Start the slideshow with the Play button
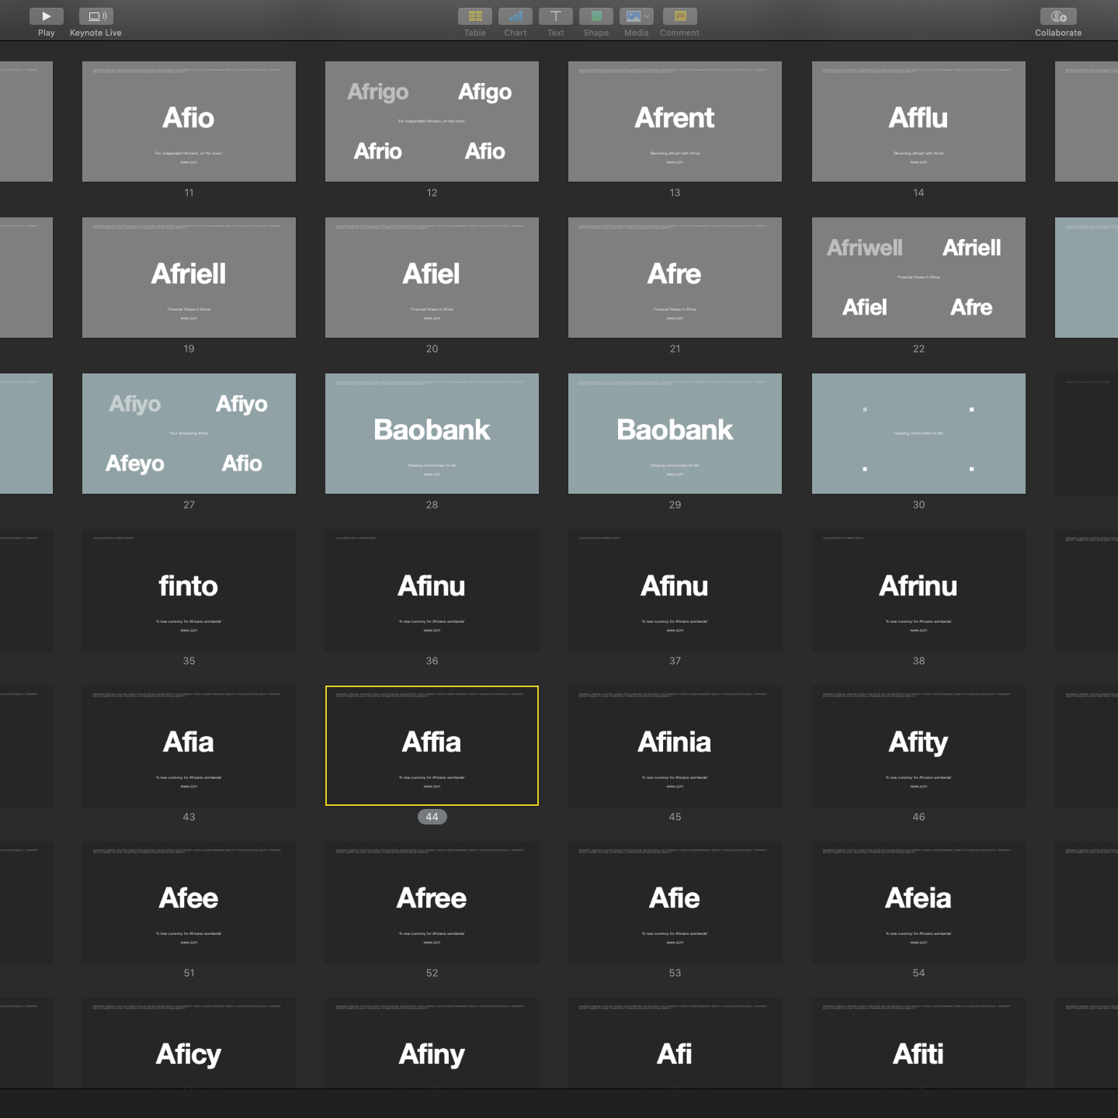 pos(46,16)
